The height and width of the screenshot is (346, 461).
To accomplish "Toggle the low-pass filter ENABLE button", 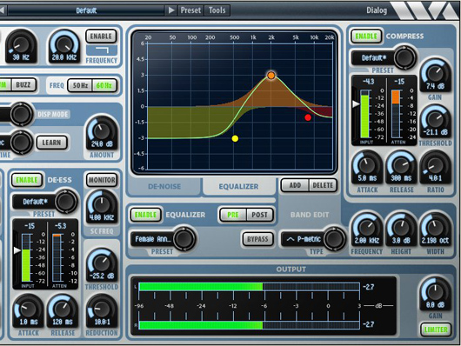I will click(101, 37).
